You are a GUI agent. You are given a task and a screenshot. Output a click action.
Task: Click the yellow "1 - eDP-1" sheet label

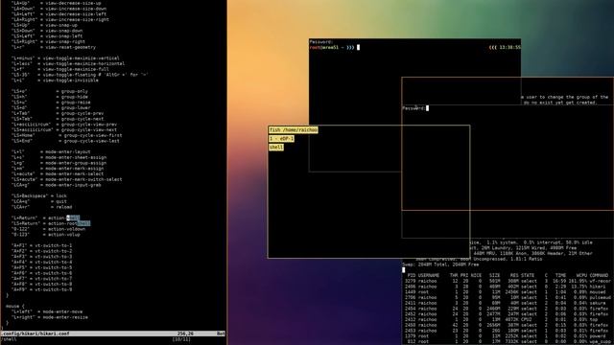(281, 139)
